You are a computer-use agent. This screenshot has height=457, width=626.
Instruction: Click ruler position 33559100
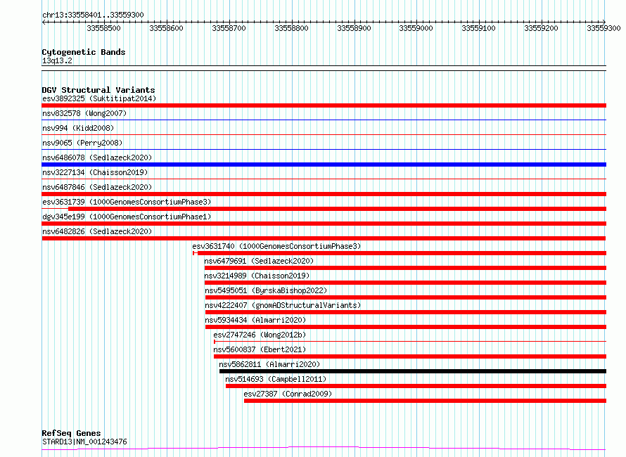[x=479, y=28]
